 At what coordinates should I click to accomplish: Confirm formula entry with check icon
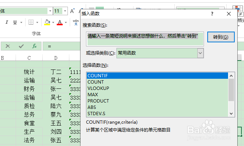click(x=21, y=46)
